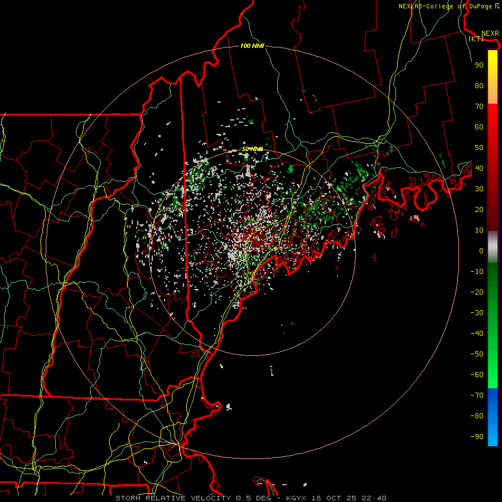Image resolution: width=502 pixels, height=502 pixels.
Task: Click the -90 value on velocity scale
Action: pyautogui.click(x=477, y=436)
